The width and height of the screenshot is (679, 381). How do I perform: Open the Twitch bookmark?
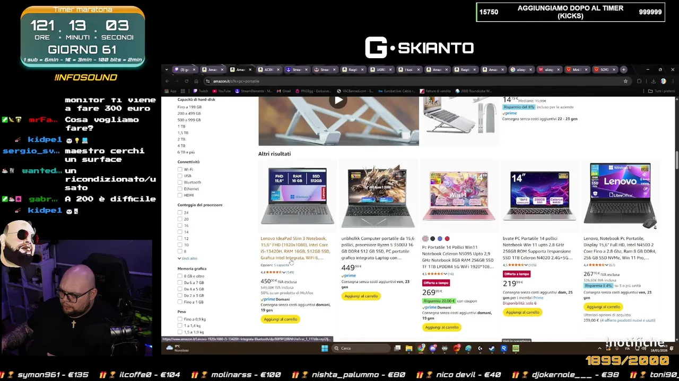click(x=201, y=91)
